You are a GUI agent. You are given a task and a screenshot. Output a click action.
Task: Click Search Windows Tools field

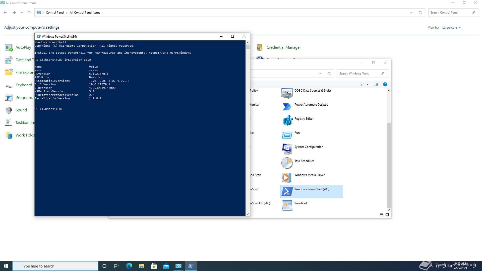click(362, 74)
